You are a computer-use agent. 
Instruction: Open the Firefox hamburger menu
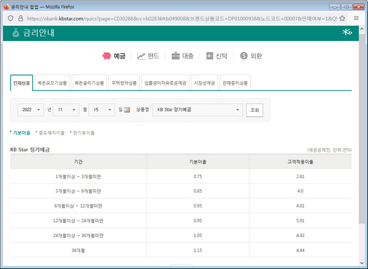[356, 18]
